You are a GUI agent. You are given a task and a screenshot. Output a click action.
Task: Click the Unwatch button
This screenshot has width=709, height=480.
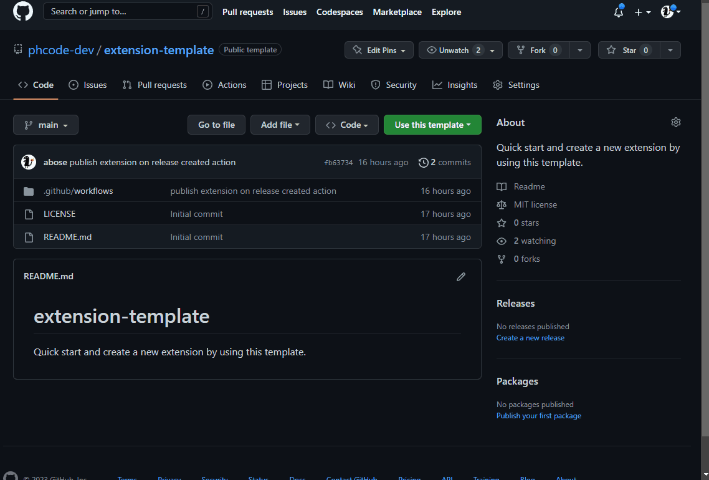coord(454,50)
